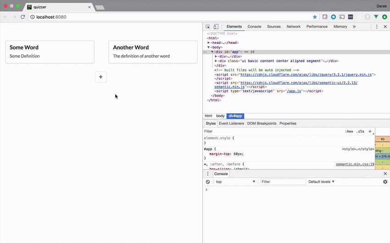The width and height of the screenshot is (390, 243).
Task: Open the DevTools three-dot customize menu
Action: pyautogui.click(x=377, y=27)
